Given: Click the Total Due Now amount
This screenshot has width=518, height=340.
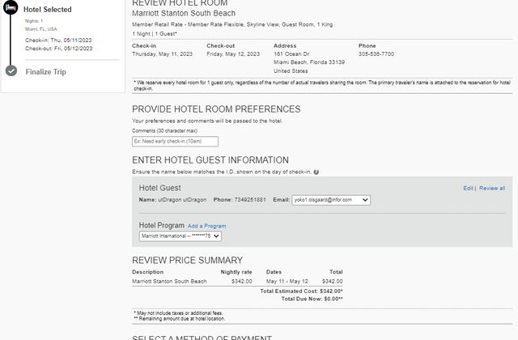Looking at the screenshot, I should (x=329, y=299).
